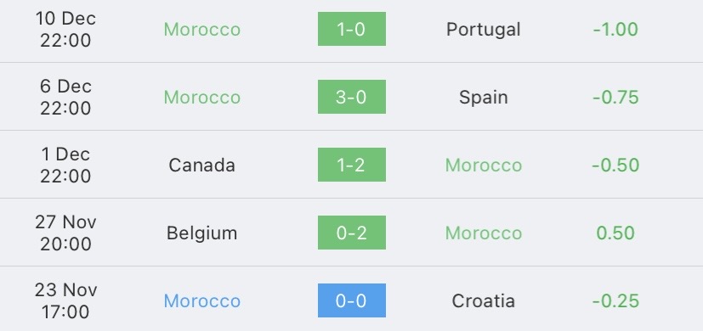Image resolution: width=703 pixels, height=331 pixels.
Task: Click blue Morocco in the 23 Nov row
Action: [201, 300]
